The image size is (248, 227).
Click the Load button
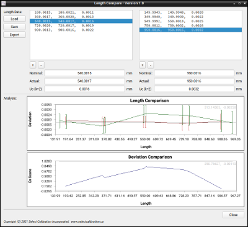click(14, 19)
